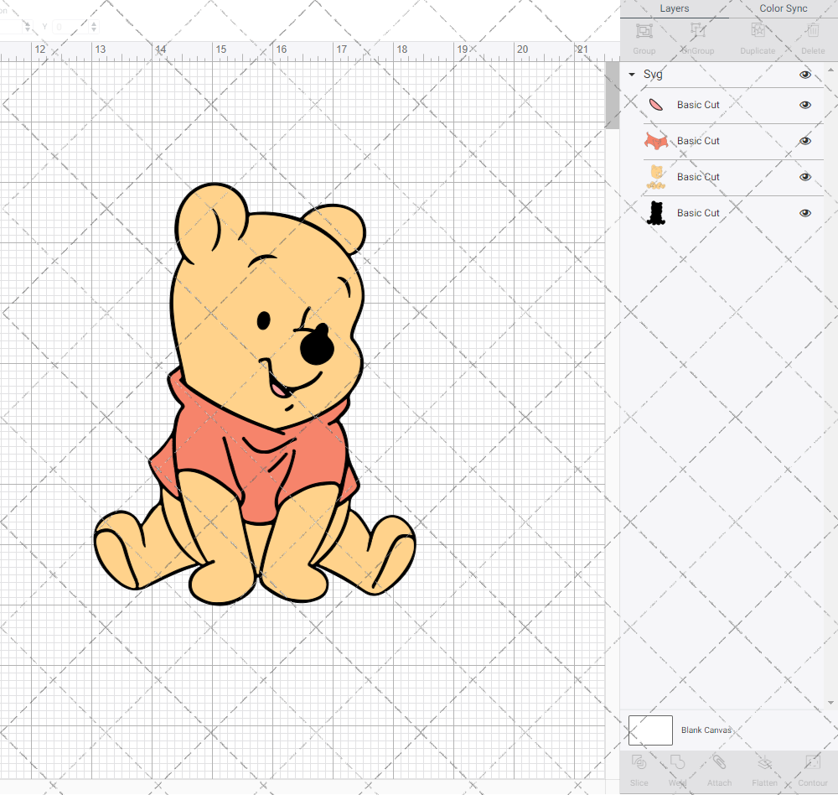The height and width of the screenshot is (795, 838).
Task: Click the Blank Canvas label
Action: tap(706, 730)
